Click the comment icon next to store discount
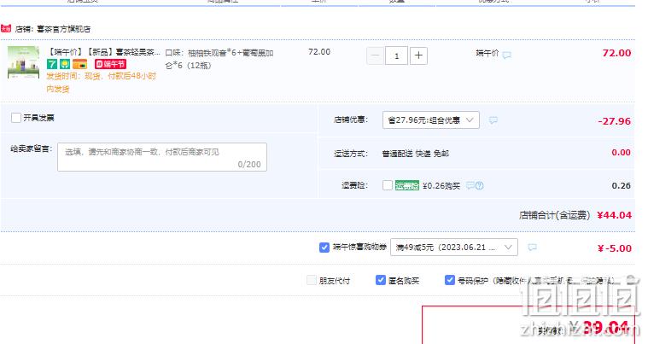This screenshot has width=648, height=344. point(493,120)
